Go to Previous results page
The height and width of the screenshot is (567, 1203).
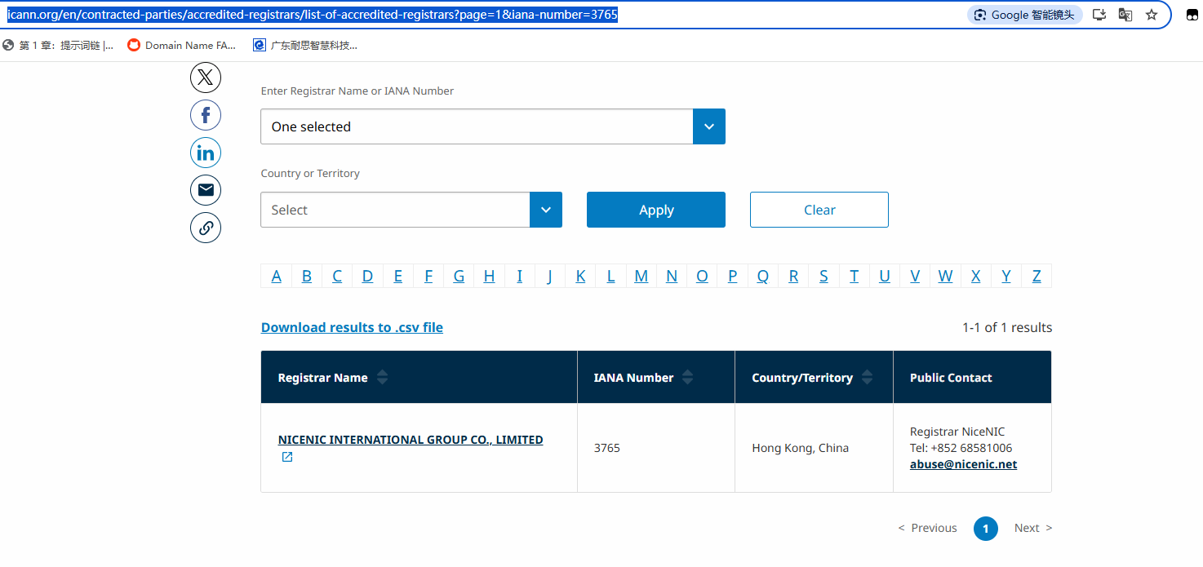pos(927,528)
